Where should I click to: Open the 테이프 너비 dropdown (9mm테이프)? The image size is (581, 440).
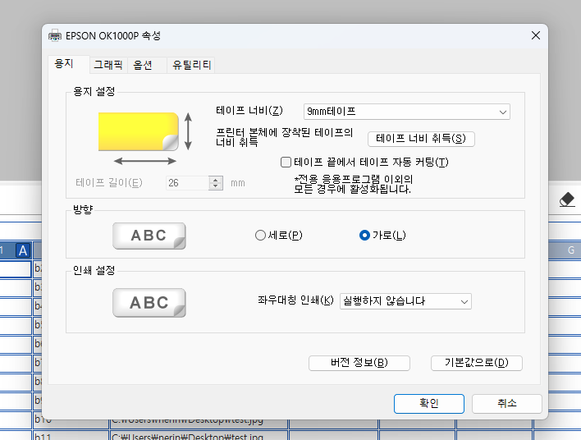tap(406, 112)
